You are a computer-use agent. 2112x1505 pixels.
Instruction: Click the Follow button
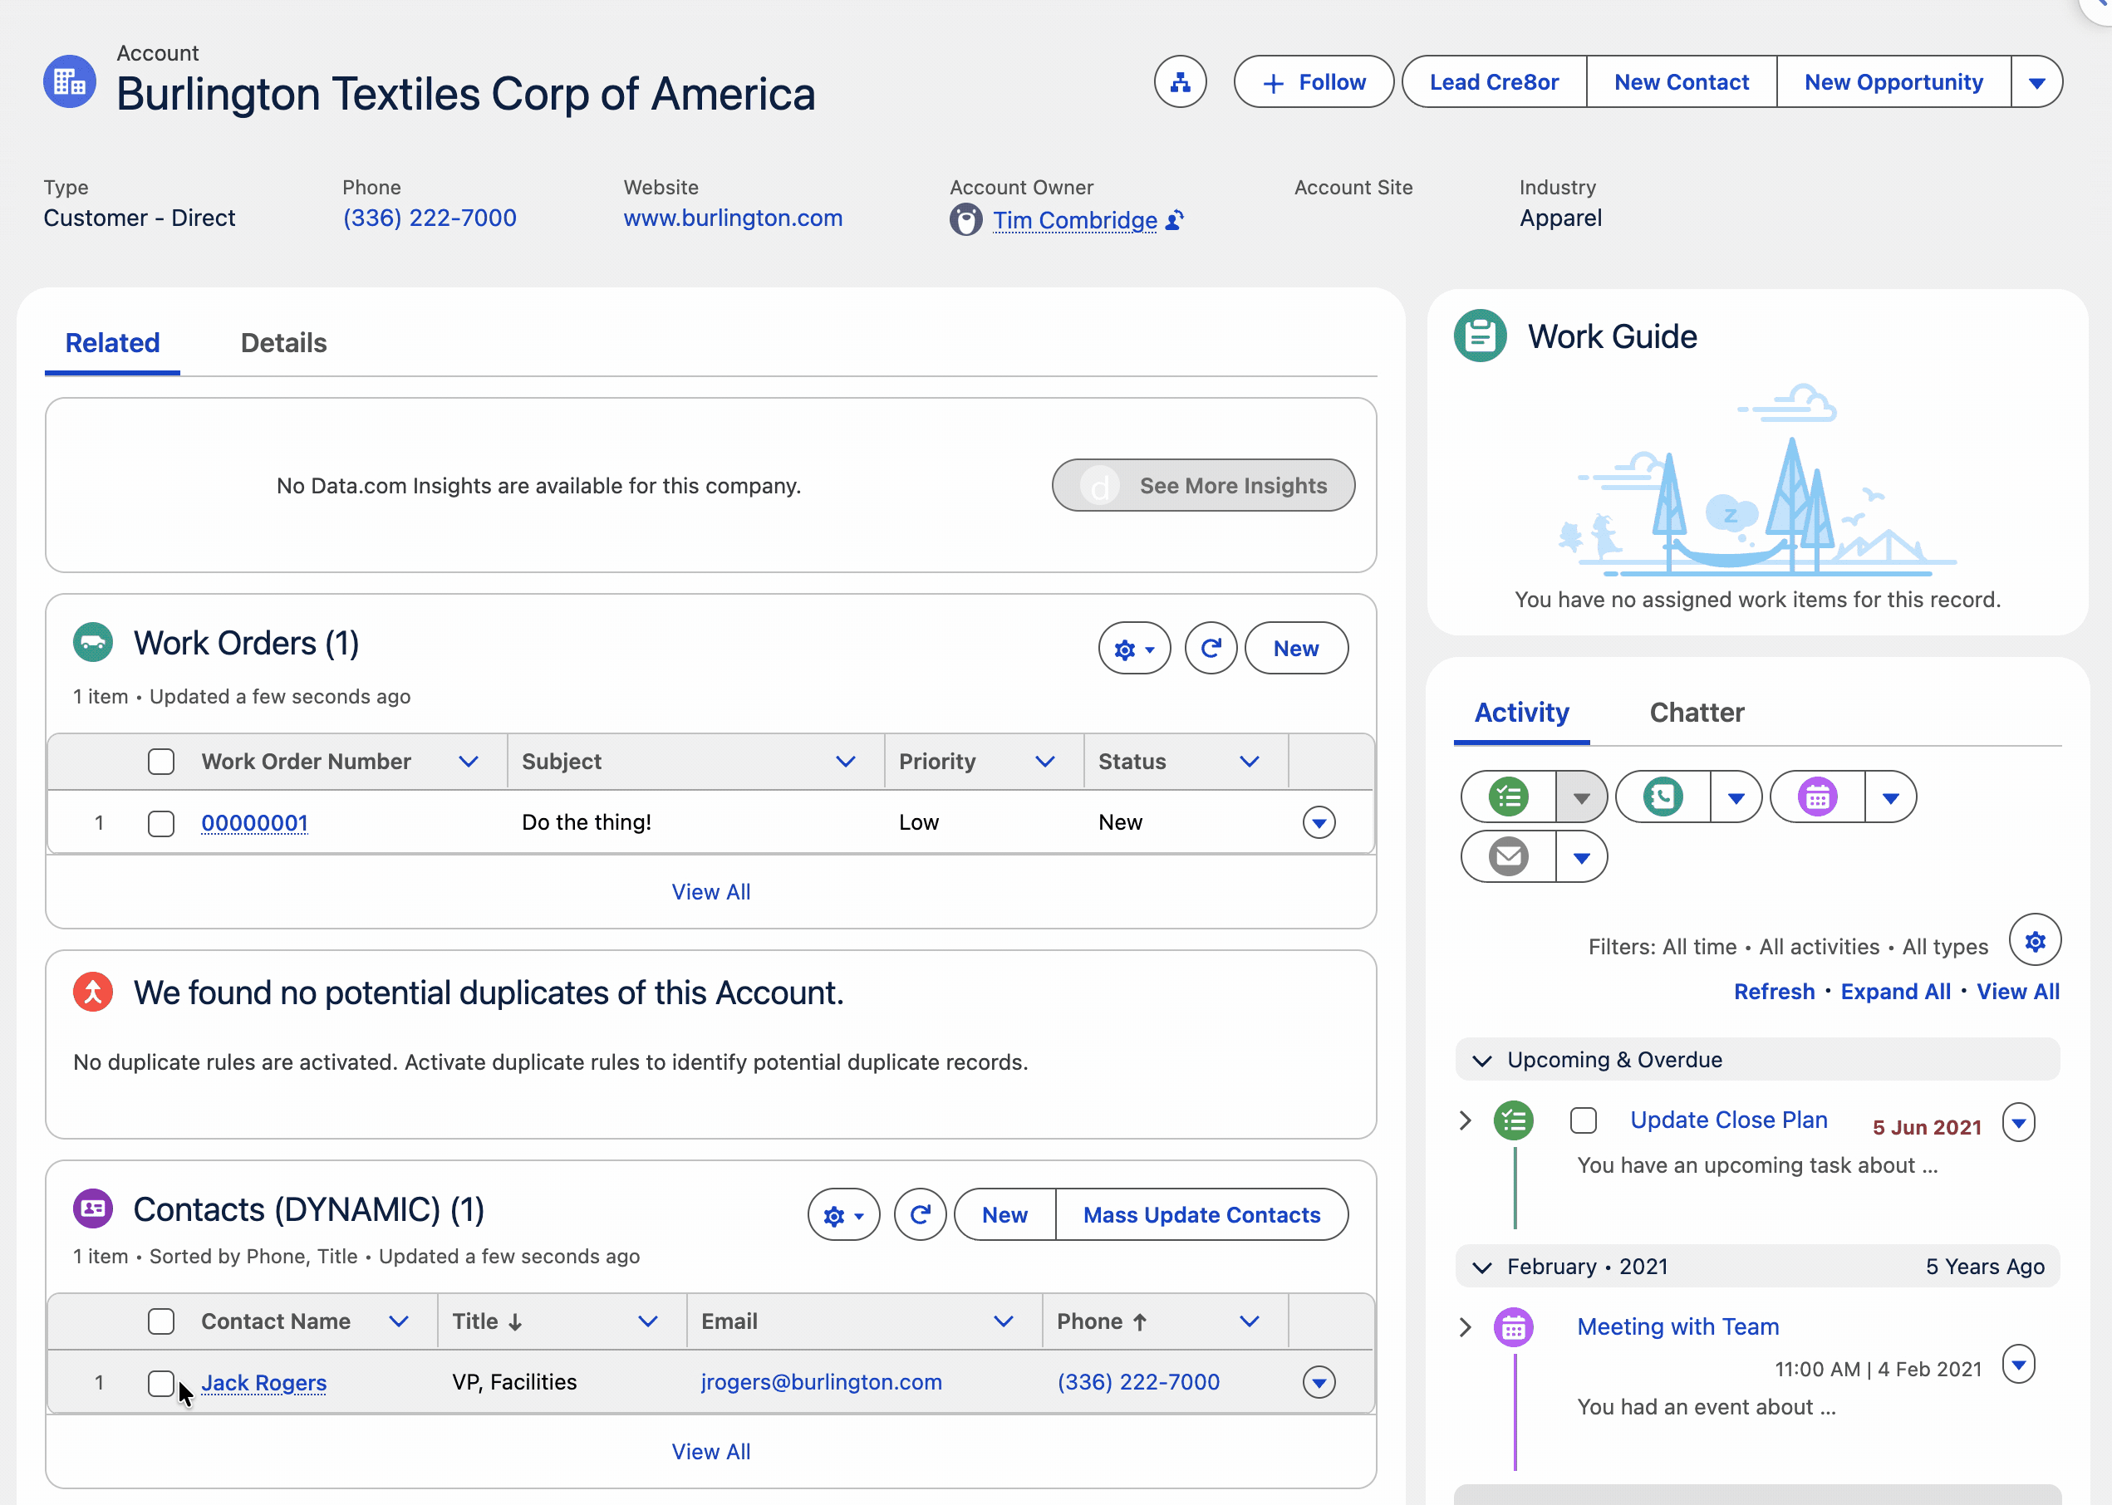(x=1313, y=81)
